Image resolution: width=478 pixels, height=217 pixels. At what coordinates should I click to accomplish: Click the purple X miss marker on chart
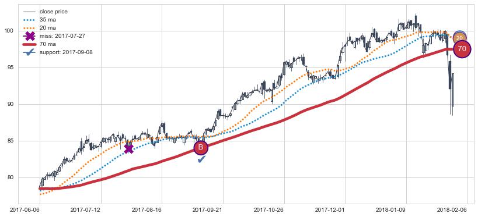[129, 149]
